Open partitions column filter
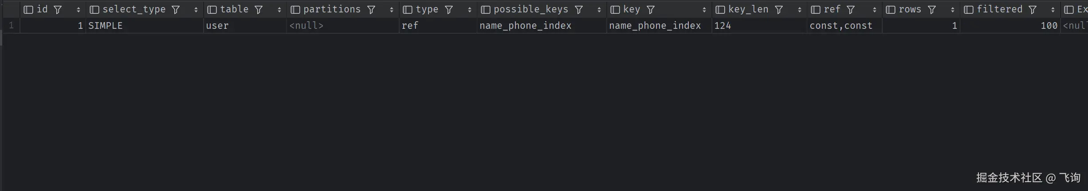 [x=371, y=9]
